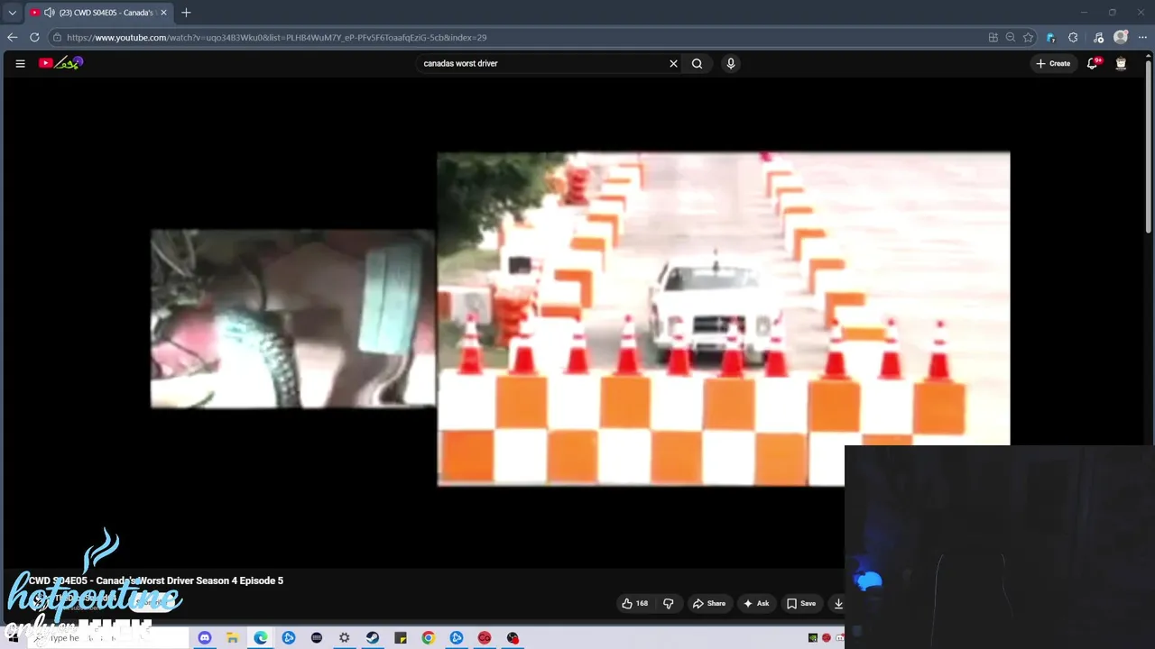Open Discord from the taskbar

click(x=205, y=638)
